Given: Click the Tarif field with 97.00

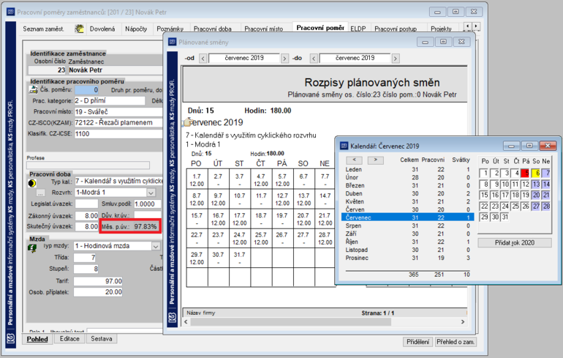Looking at the screenshot, I should point(98,281).
